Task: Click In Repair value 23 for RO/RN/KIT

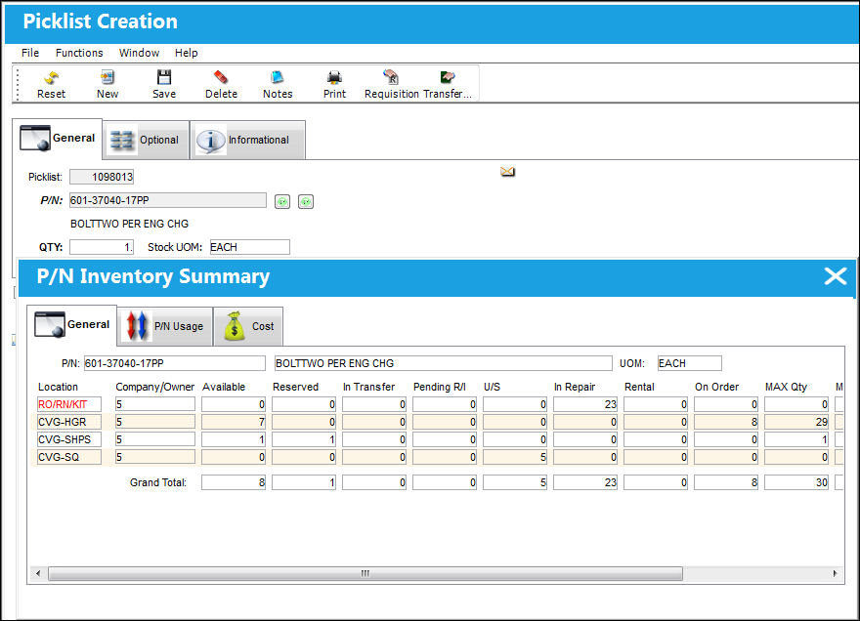Action: 585,404
